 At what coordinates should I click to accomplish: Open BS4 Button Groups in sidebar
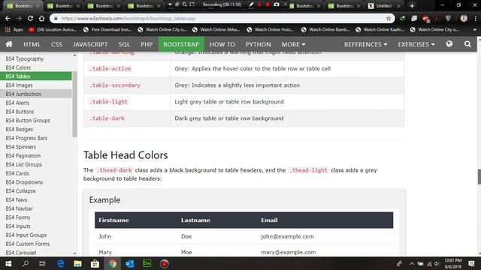click(x=28, y=121)
